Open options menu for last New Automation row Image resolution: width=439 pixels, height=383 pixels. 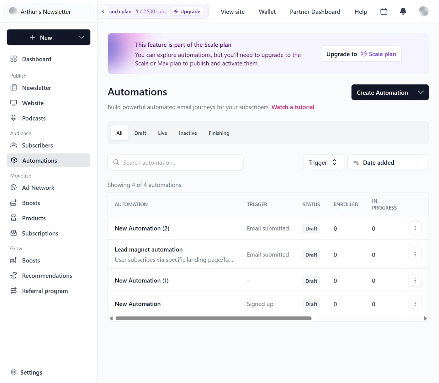tap(415, 303)
